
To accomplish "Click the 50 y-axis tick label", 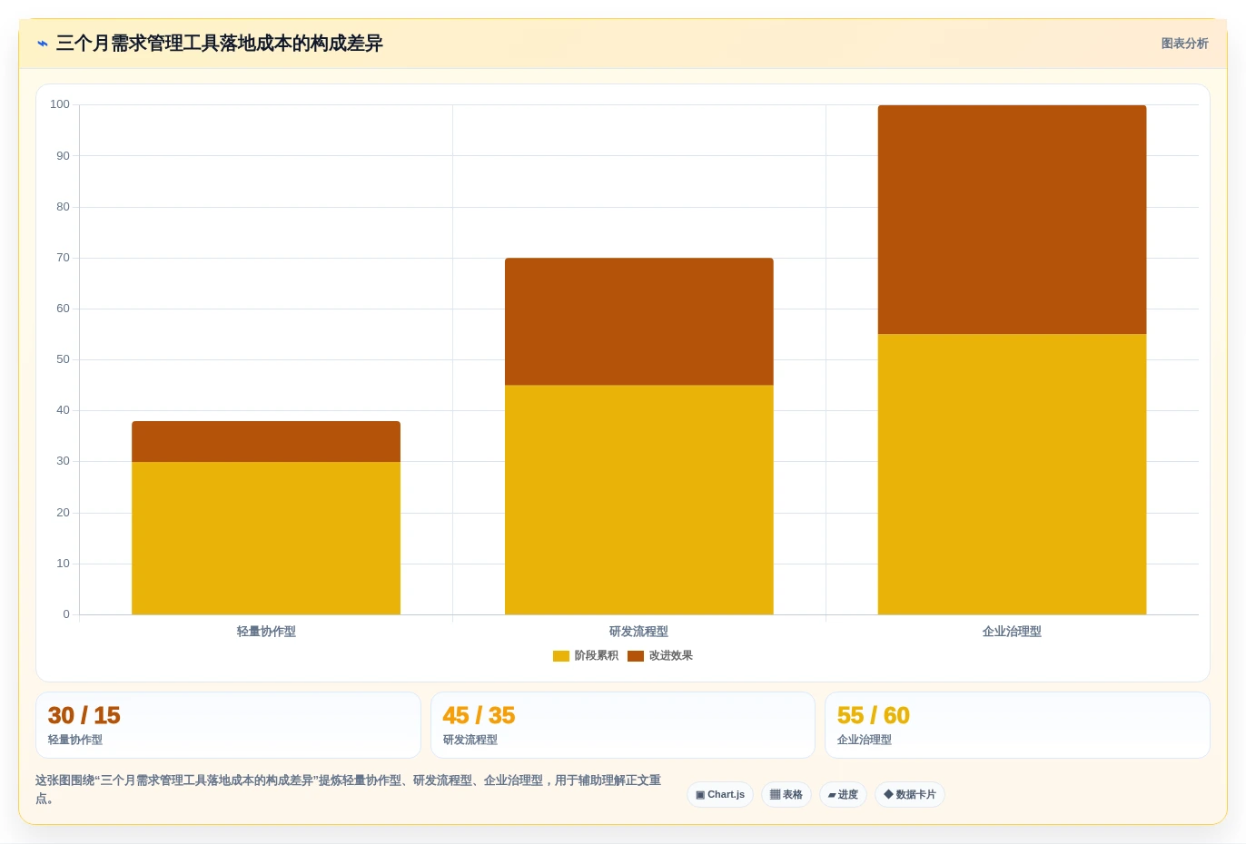I will (63, 359).
